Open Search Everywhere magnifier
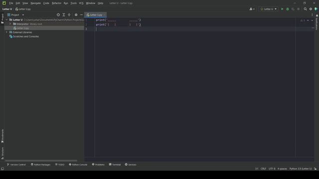319x179 pixels. coord(305,9)
